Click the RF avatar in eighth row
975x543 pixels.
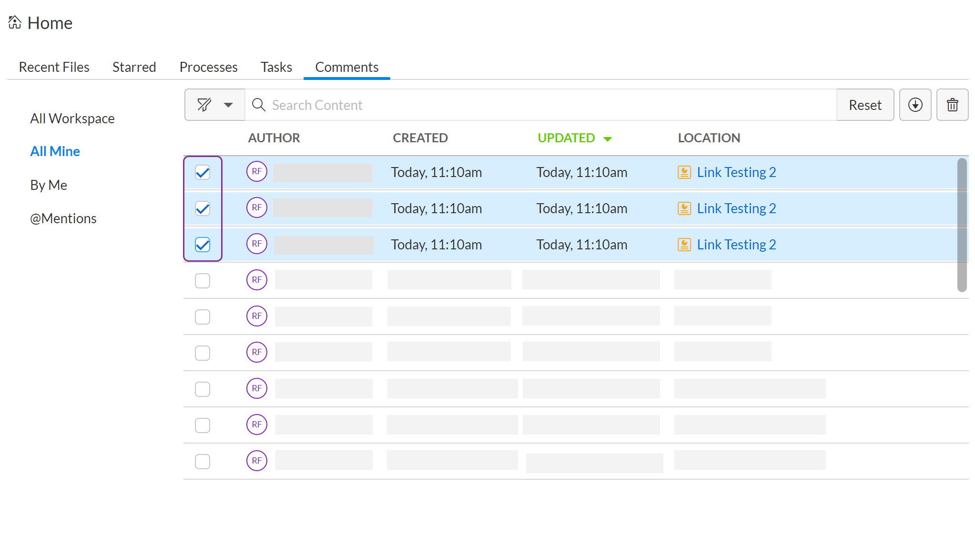pos(257,425)
